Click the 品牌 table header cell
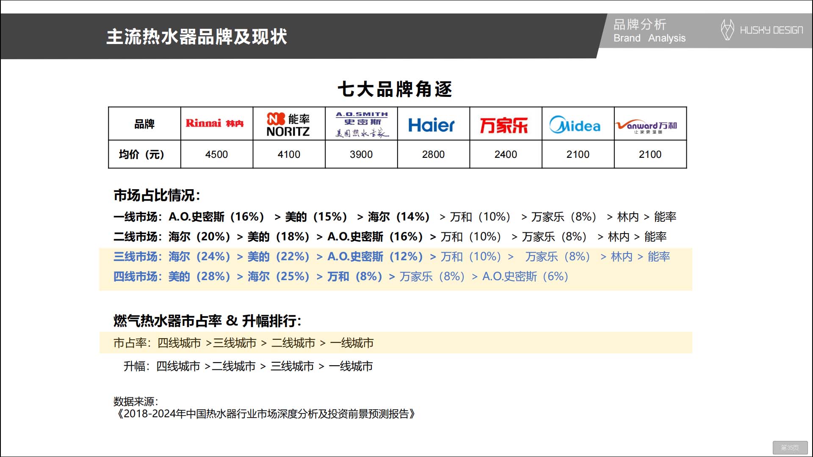 tap(144, 124)
